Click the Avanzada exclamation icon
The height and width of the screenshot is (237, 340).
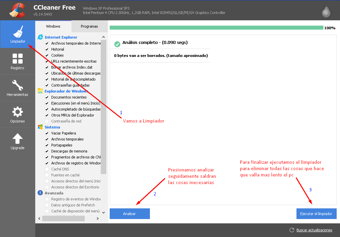tap(40, 193)
